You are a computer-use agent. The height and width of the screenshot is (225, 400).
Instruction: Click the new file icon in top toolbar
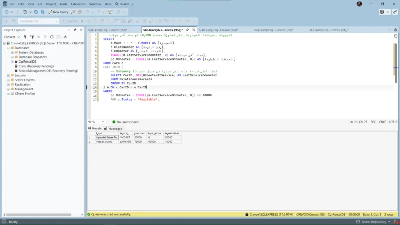[x=25, y=12]
